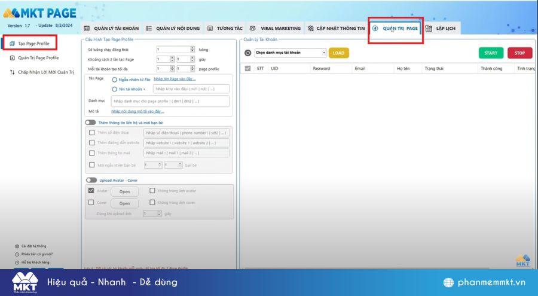This screenshot has height=296, width=538.
Task: Check Không trùng ảnh cover box
Action: [x=152, y=203]
